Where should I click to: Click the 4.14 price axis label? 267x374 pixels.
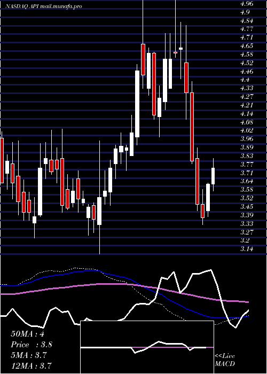[247, 114]
